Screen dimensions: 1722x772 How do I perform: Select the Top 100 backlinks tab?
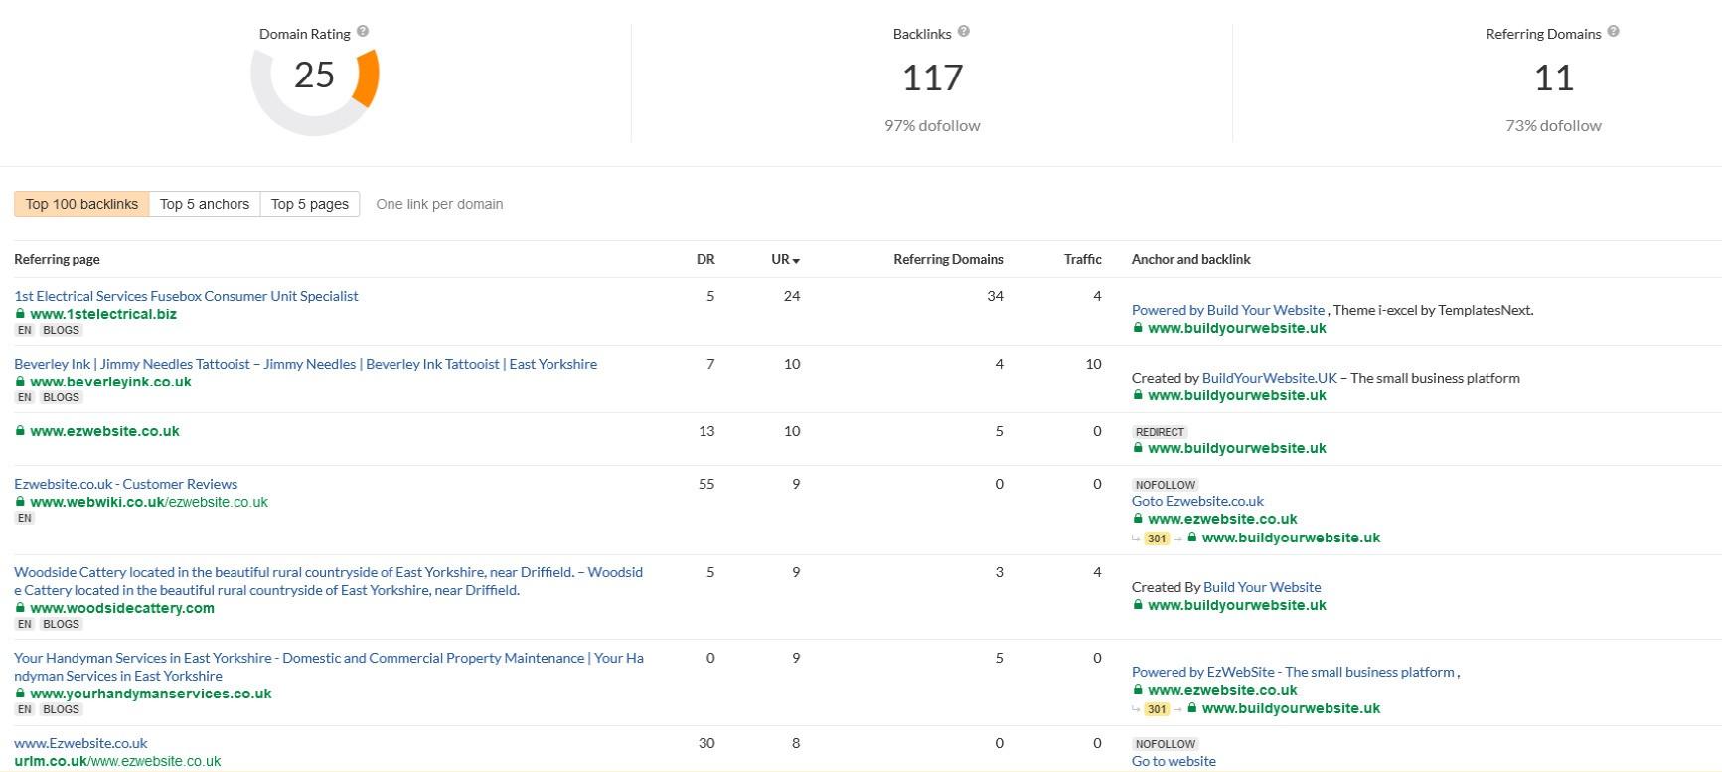81,204
